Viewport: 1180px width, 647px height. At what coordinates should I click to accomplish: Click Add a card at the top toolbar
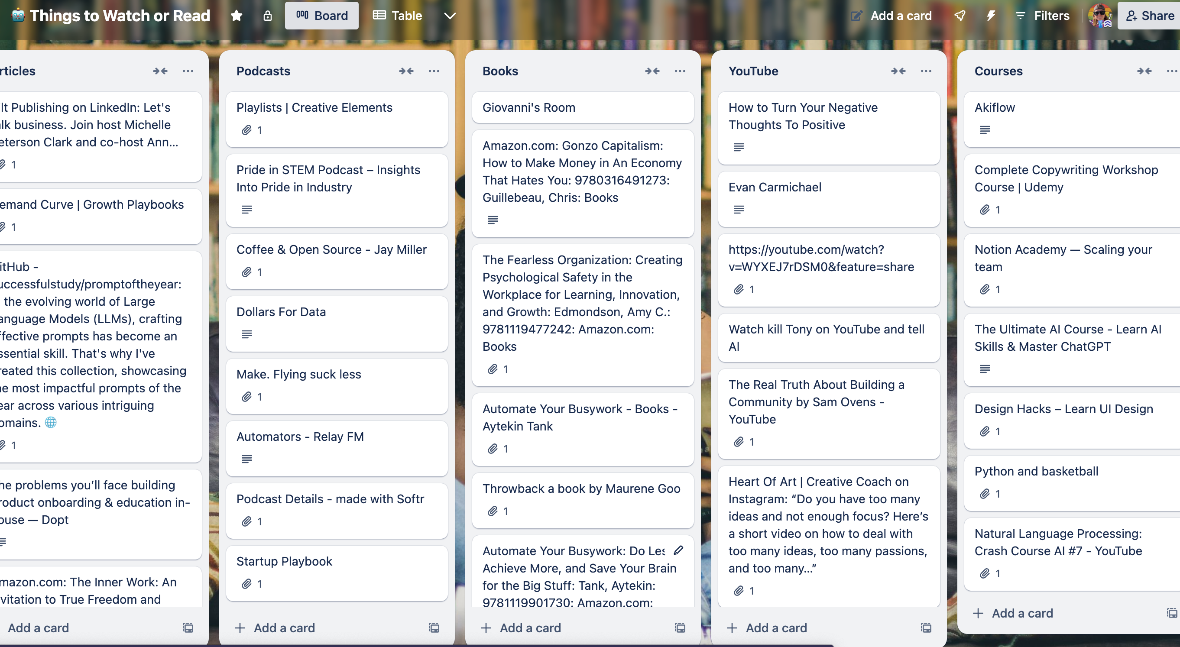click(890, 15)
